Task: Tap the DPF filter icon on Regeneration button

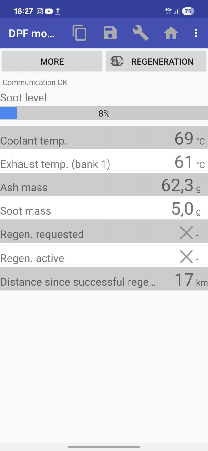Action: pos(117,61)
